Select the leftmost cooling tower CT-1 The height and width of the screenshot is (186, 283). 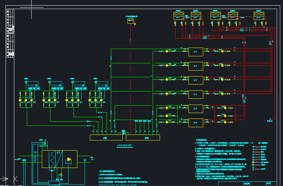(x=179, y=16)
